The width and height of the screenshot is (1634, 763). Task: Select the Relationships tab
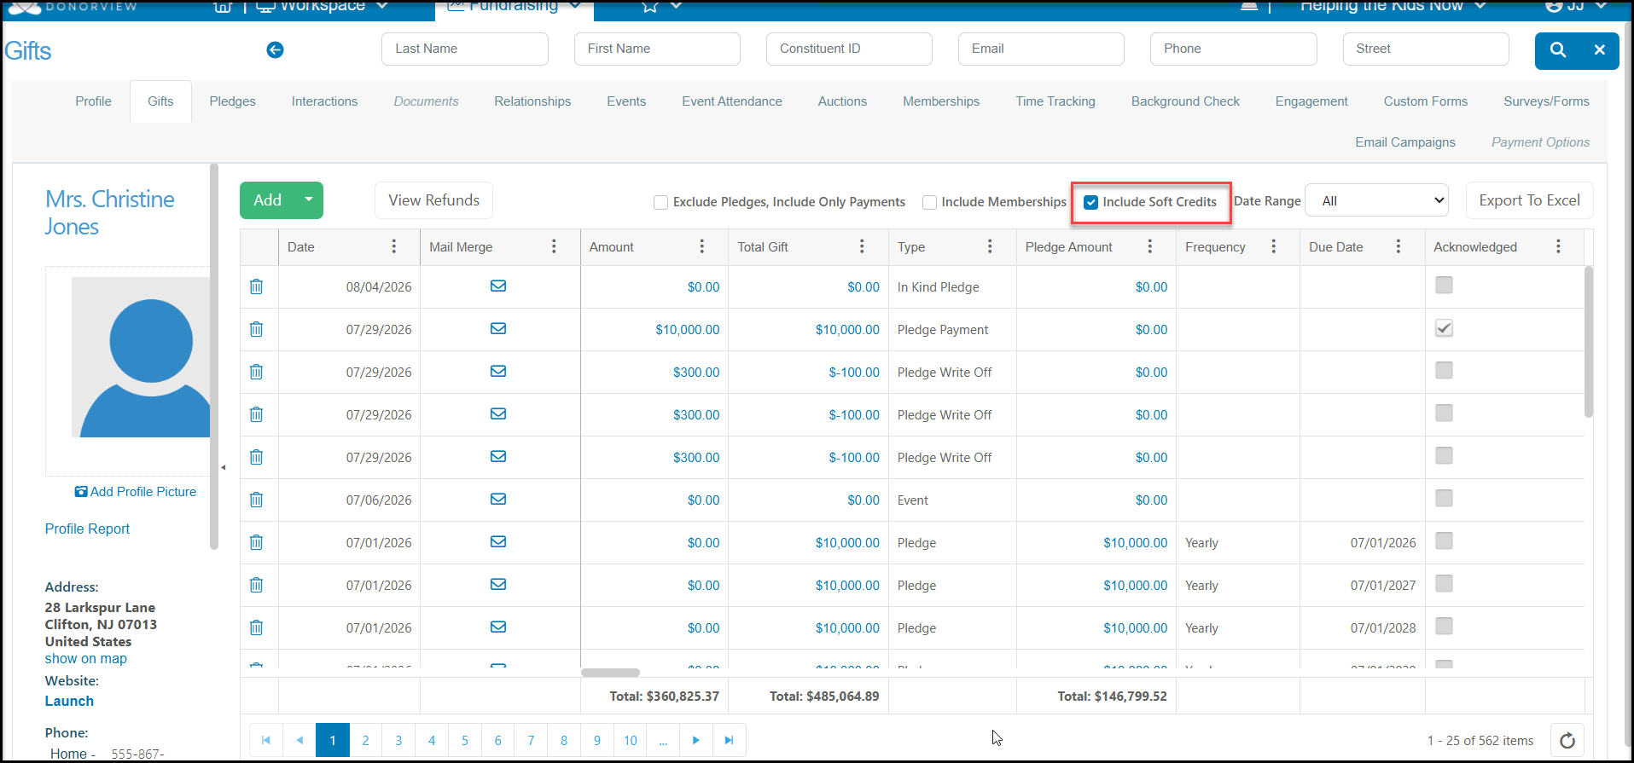click(532, 101)
